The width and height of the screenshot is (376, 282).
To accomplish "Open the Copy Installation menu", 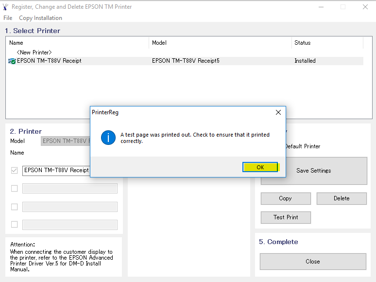I will pyautogui.click(x=40, y=18).
